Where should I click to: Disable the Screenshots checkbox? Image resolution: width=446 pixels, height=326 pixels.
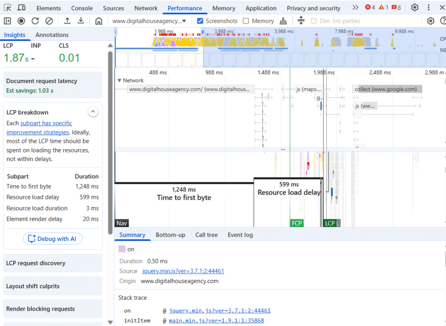[x=200, y=21]
